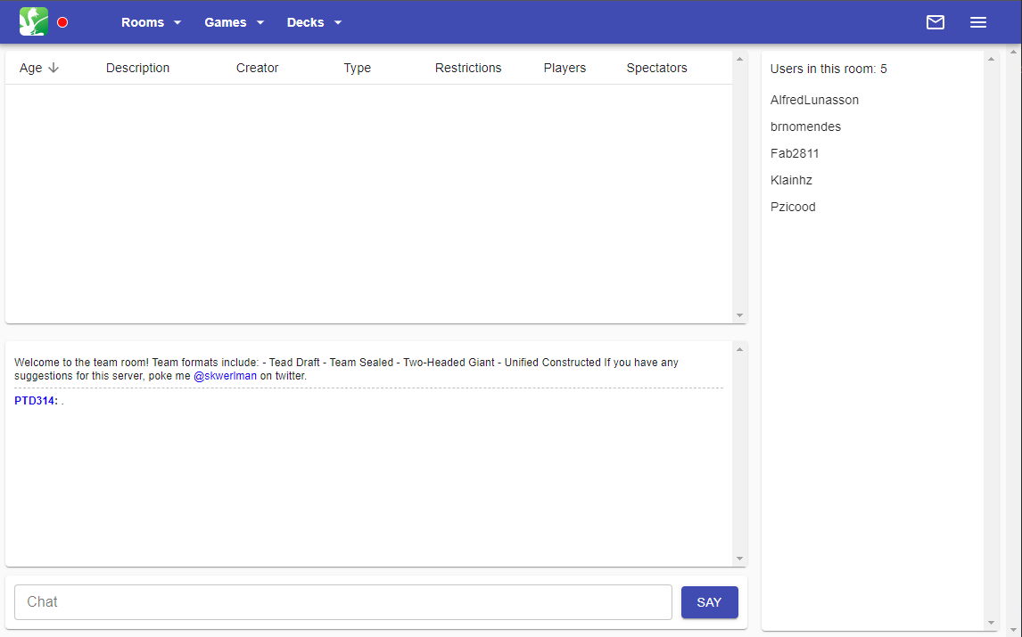Select user AlfredLunasson from the list

click(x=814, y=100)
